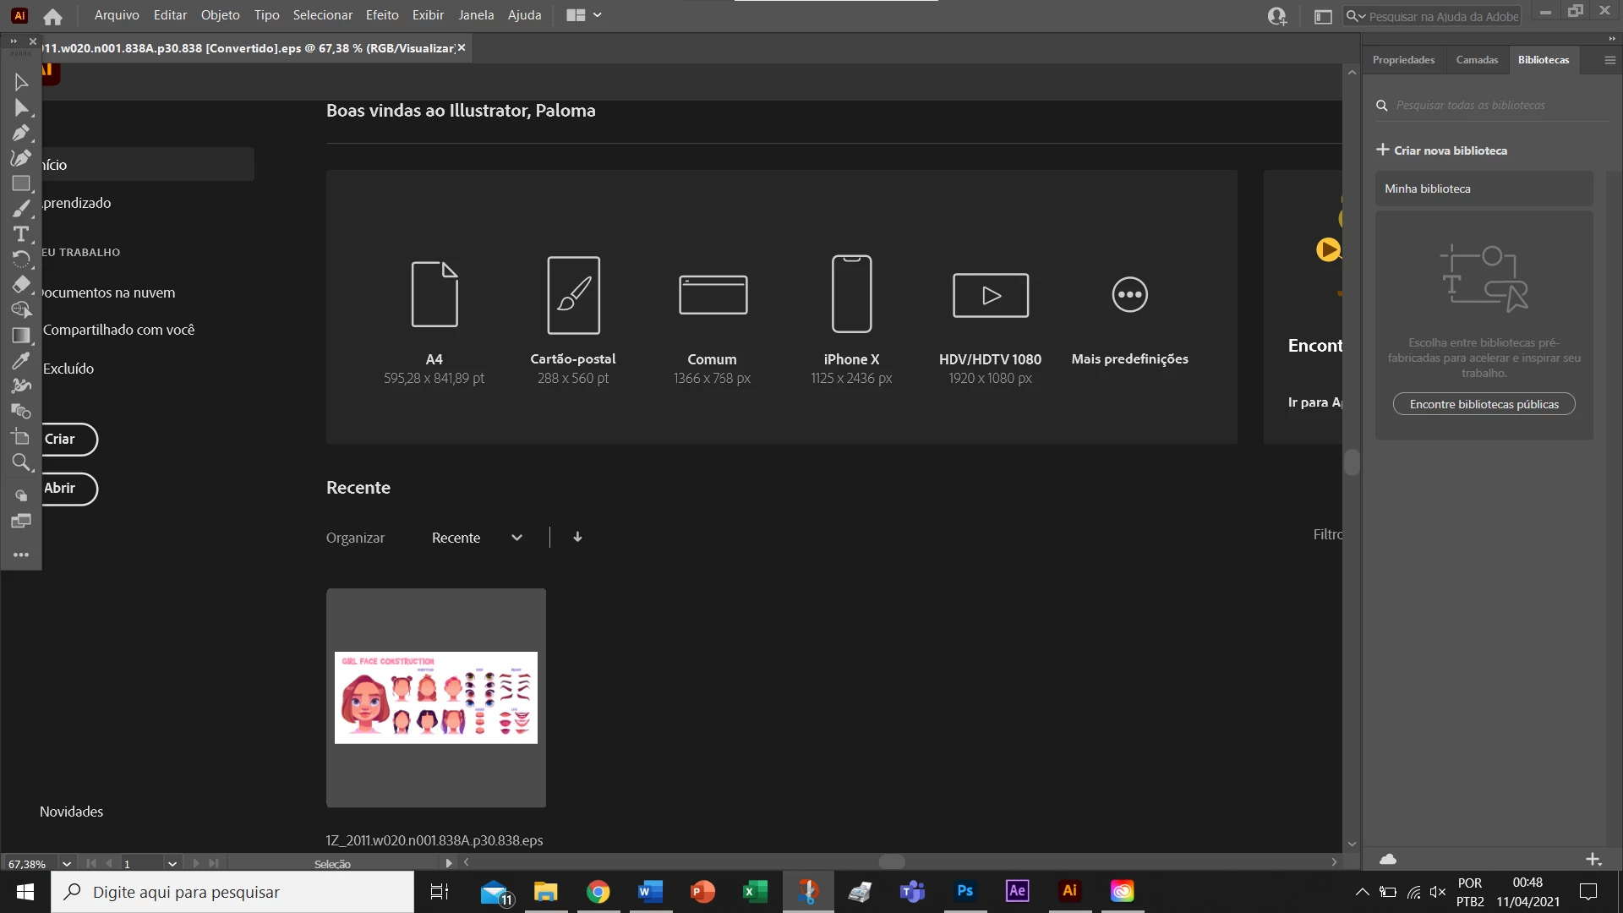Open the zoom level dropdown

[67, 864]
